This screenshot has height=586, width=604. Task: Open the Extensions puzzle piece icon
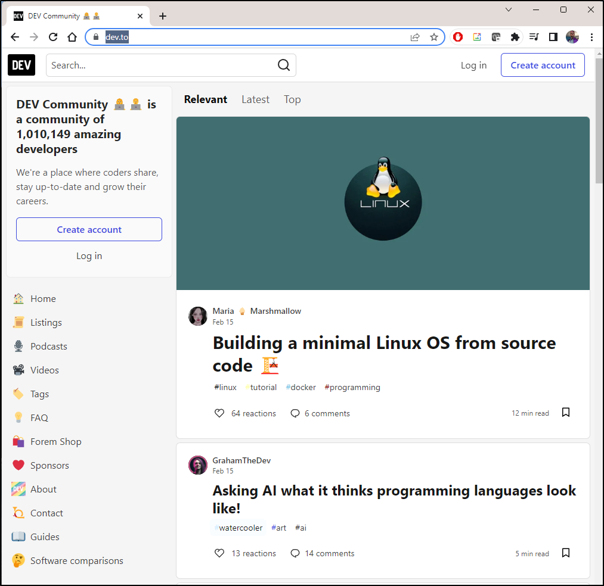coord(515,37)
